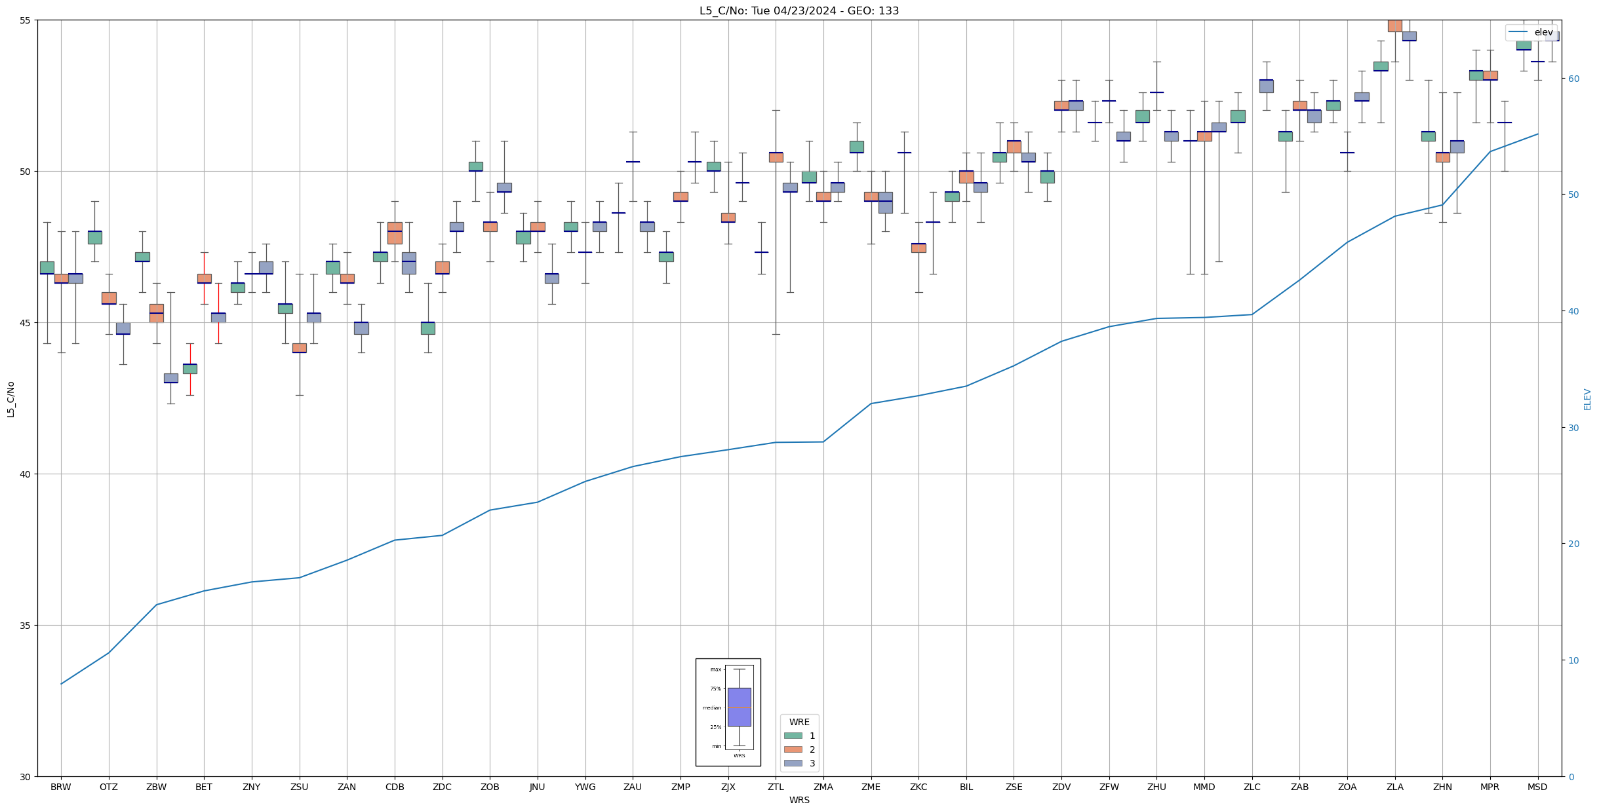Click the 60 tick on elevation axis
The image size is (1599, 811).
click(1573, 79)
